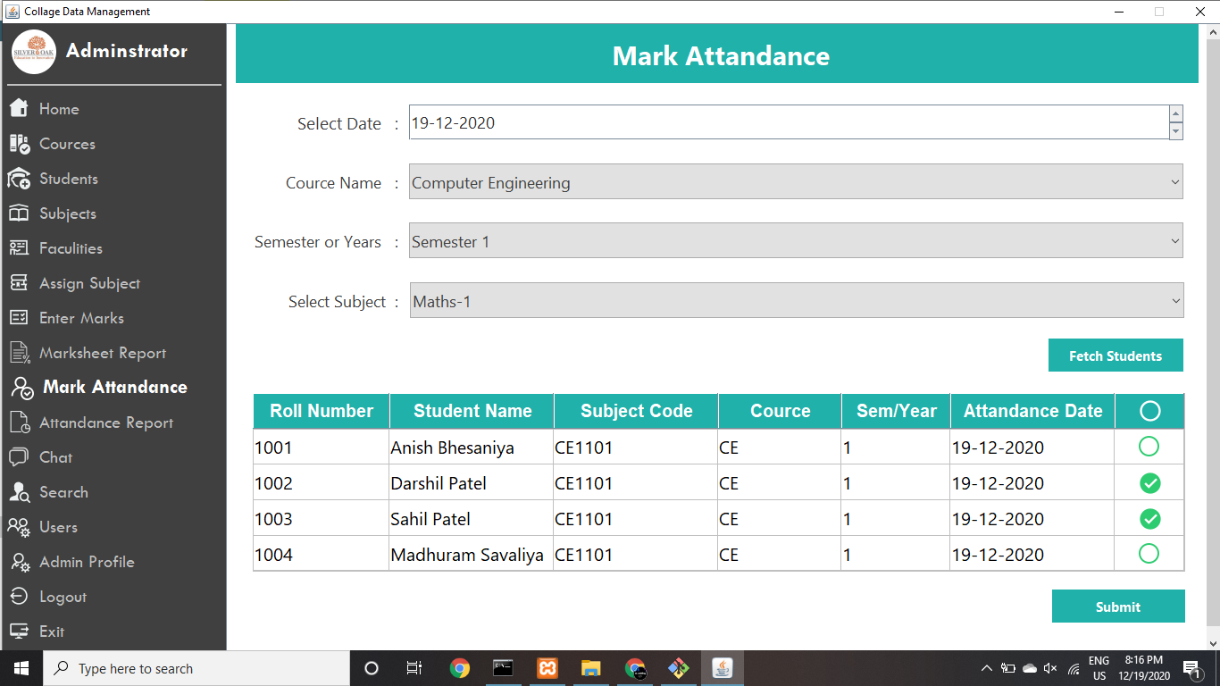Image resolution: width=1220 pixels, height=686 pixels.
Task: Open the Marksheet Report page
Action: [x=103, y=353]
